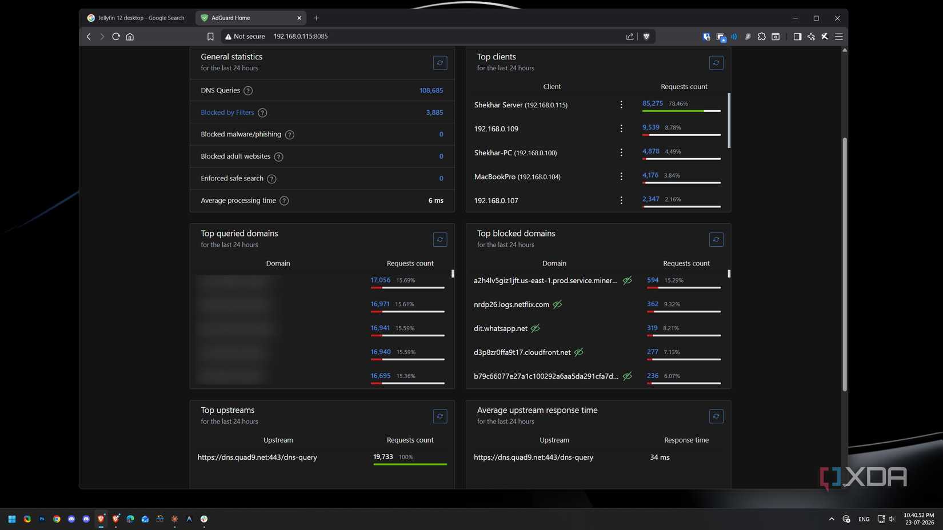Refresh the Top upstreams card
This screenshot has height=530, width=943.
click(440, 416)
